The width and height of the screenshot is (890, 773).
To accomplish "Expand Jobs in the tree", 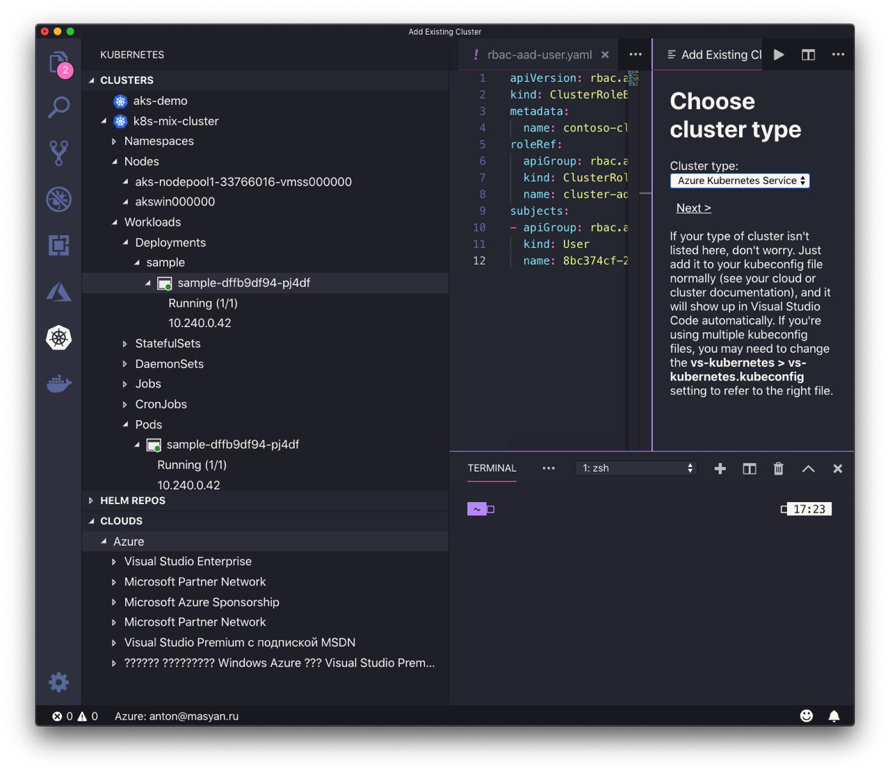I will (125, 384).
